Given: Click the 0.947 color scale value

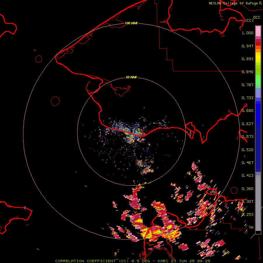Looking at the screenshot, I should (248, 46).
